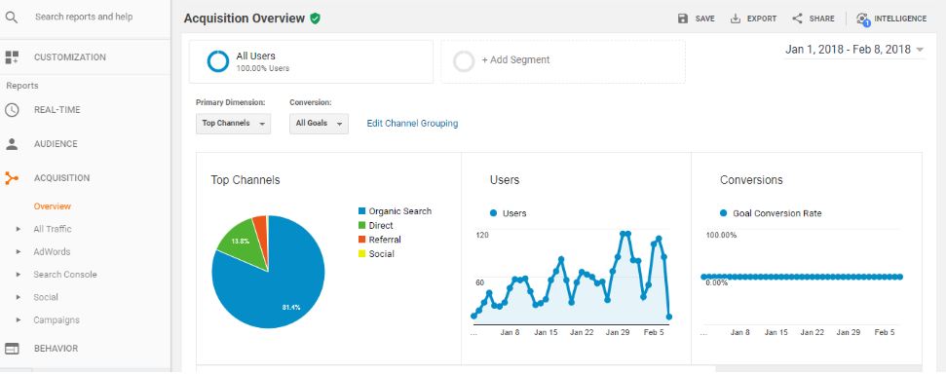Click the Conversions chart heading

(x=751, y=180)
